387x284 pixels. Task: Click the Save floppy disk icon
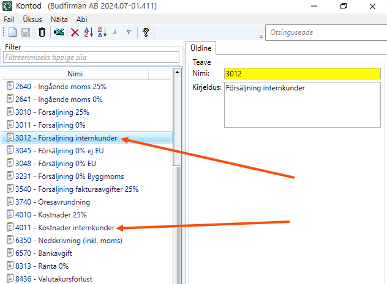[26, 32]
